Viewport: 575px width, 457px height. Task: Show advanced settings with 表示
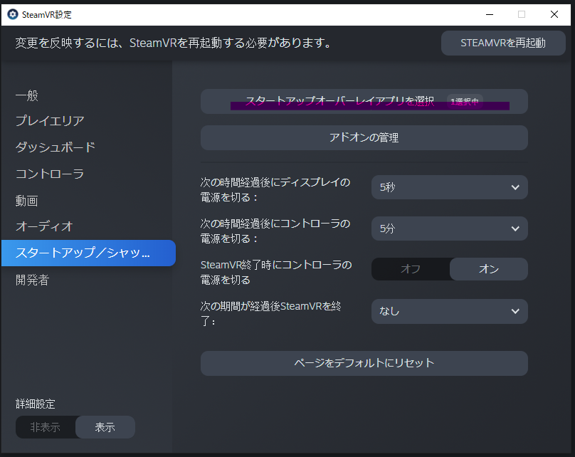tap(105, 427)
